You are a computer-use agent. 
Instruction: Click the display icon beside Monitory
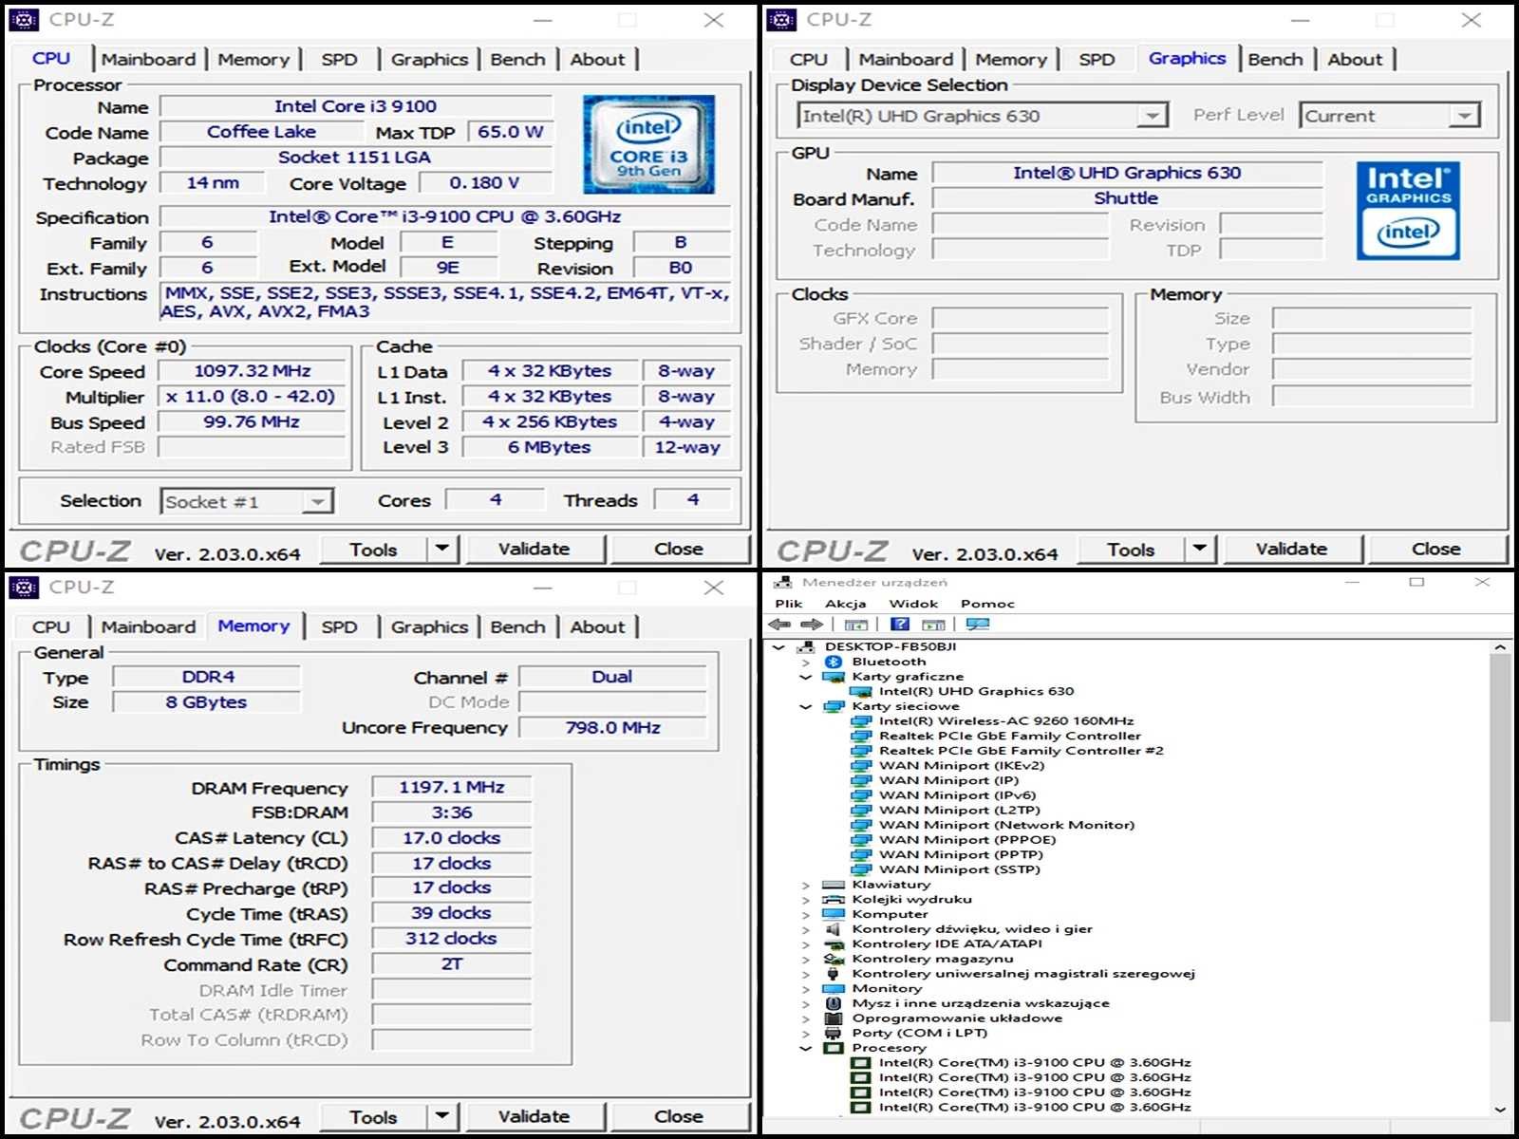[x=834, y=989]
